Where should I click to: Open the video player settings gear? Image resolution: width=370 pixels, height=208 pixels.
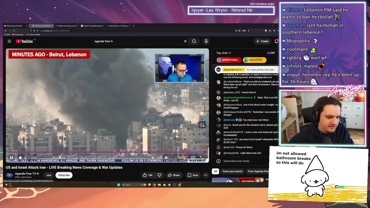click(184, 158)
